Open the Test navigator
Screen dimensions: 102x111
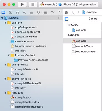click(x=38, y=12)
